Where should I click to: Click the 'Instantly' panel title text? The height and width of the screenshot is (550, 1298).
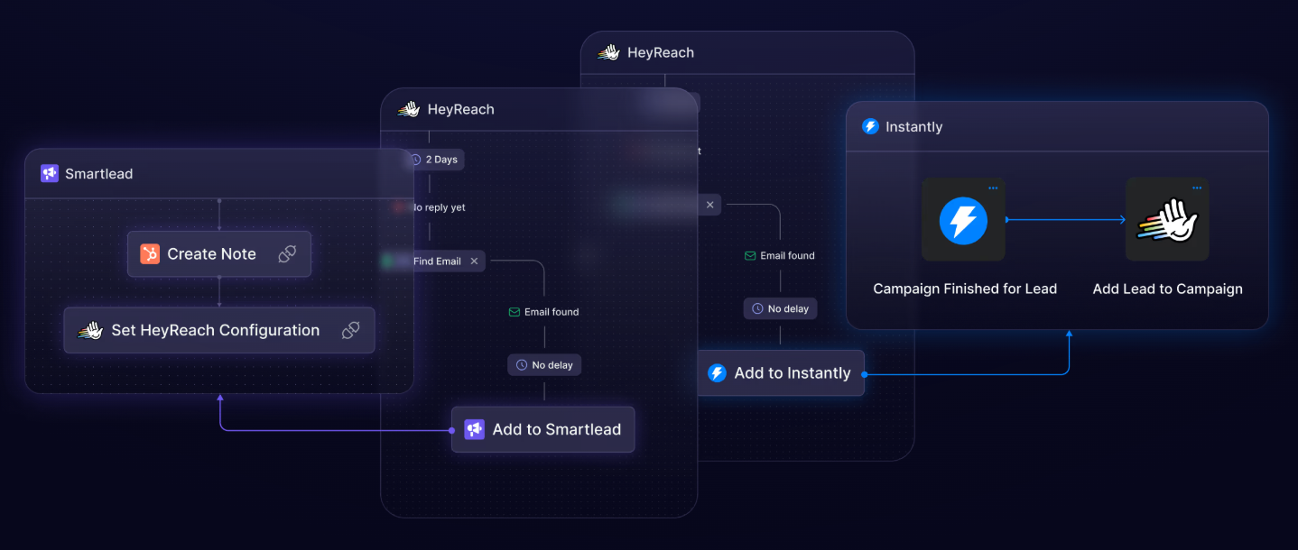click(914, 127)
